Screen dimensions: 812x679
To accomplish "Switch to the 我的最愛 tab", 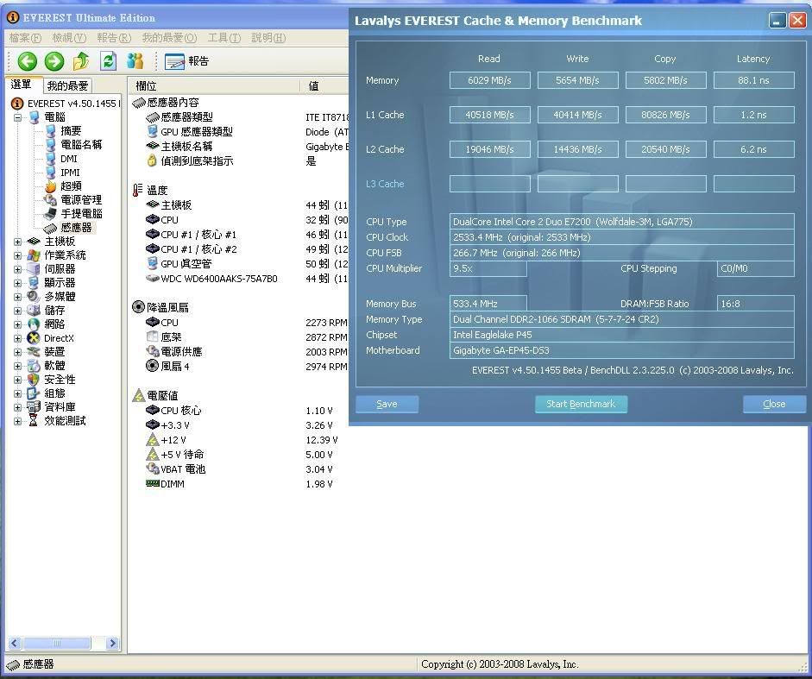I will tap(67, 85).
